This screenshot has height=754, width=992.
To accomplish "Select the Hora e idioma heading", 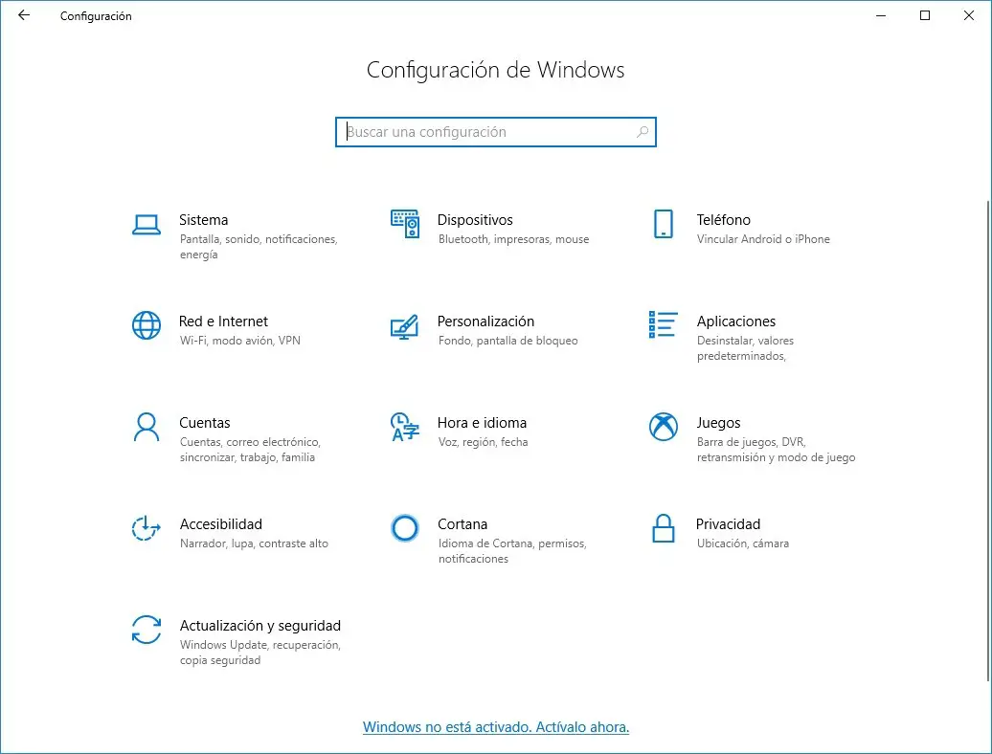I will pos(482,423).
